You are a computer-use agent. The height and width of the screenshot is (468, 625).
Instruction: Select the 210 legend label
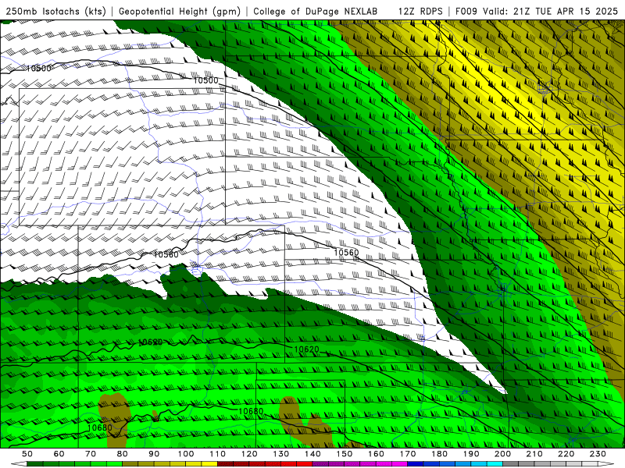pyautogui.click(x=534, y=454)
